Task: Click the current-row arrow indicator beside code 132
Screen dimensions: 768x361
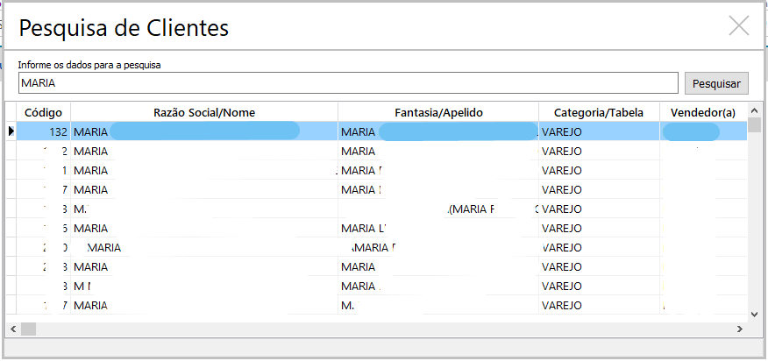Action: click(11, 131)
